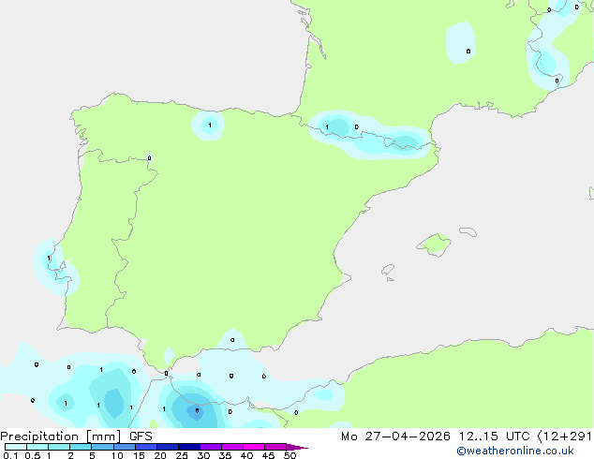Click the 45 mm legend color swatch

pyautogui.click(x=275, y=447)
